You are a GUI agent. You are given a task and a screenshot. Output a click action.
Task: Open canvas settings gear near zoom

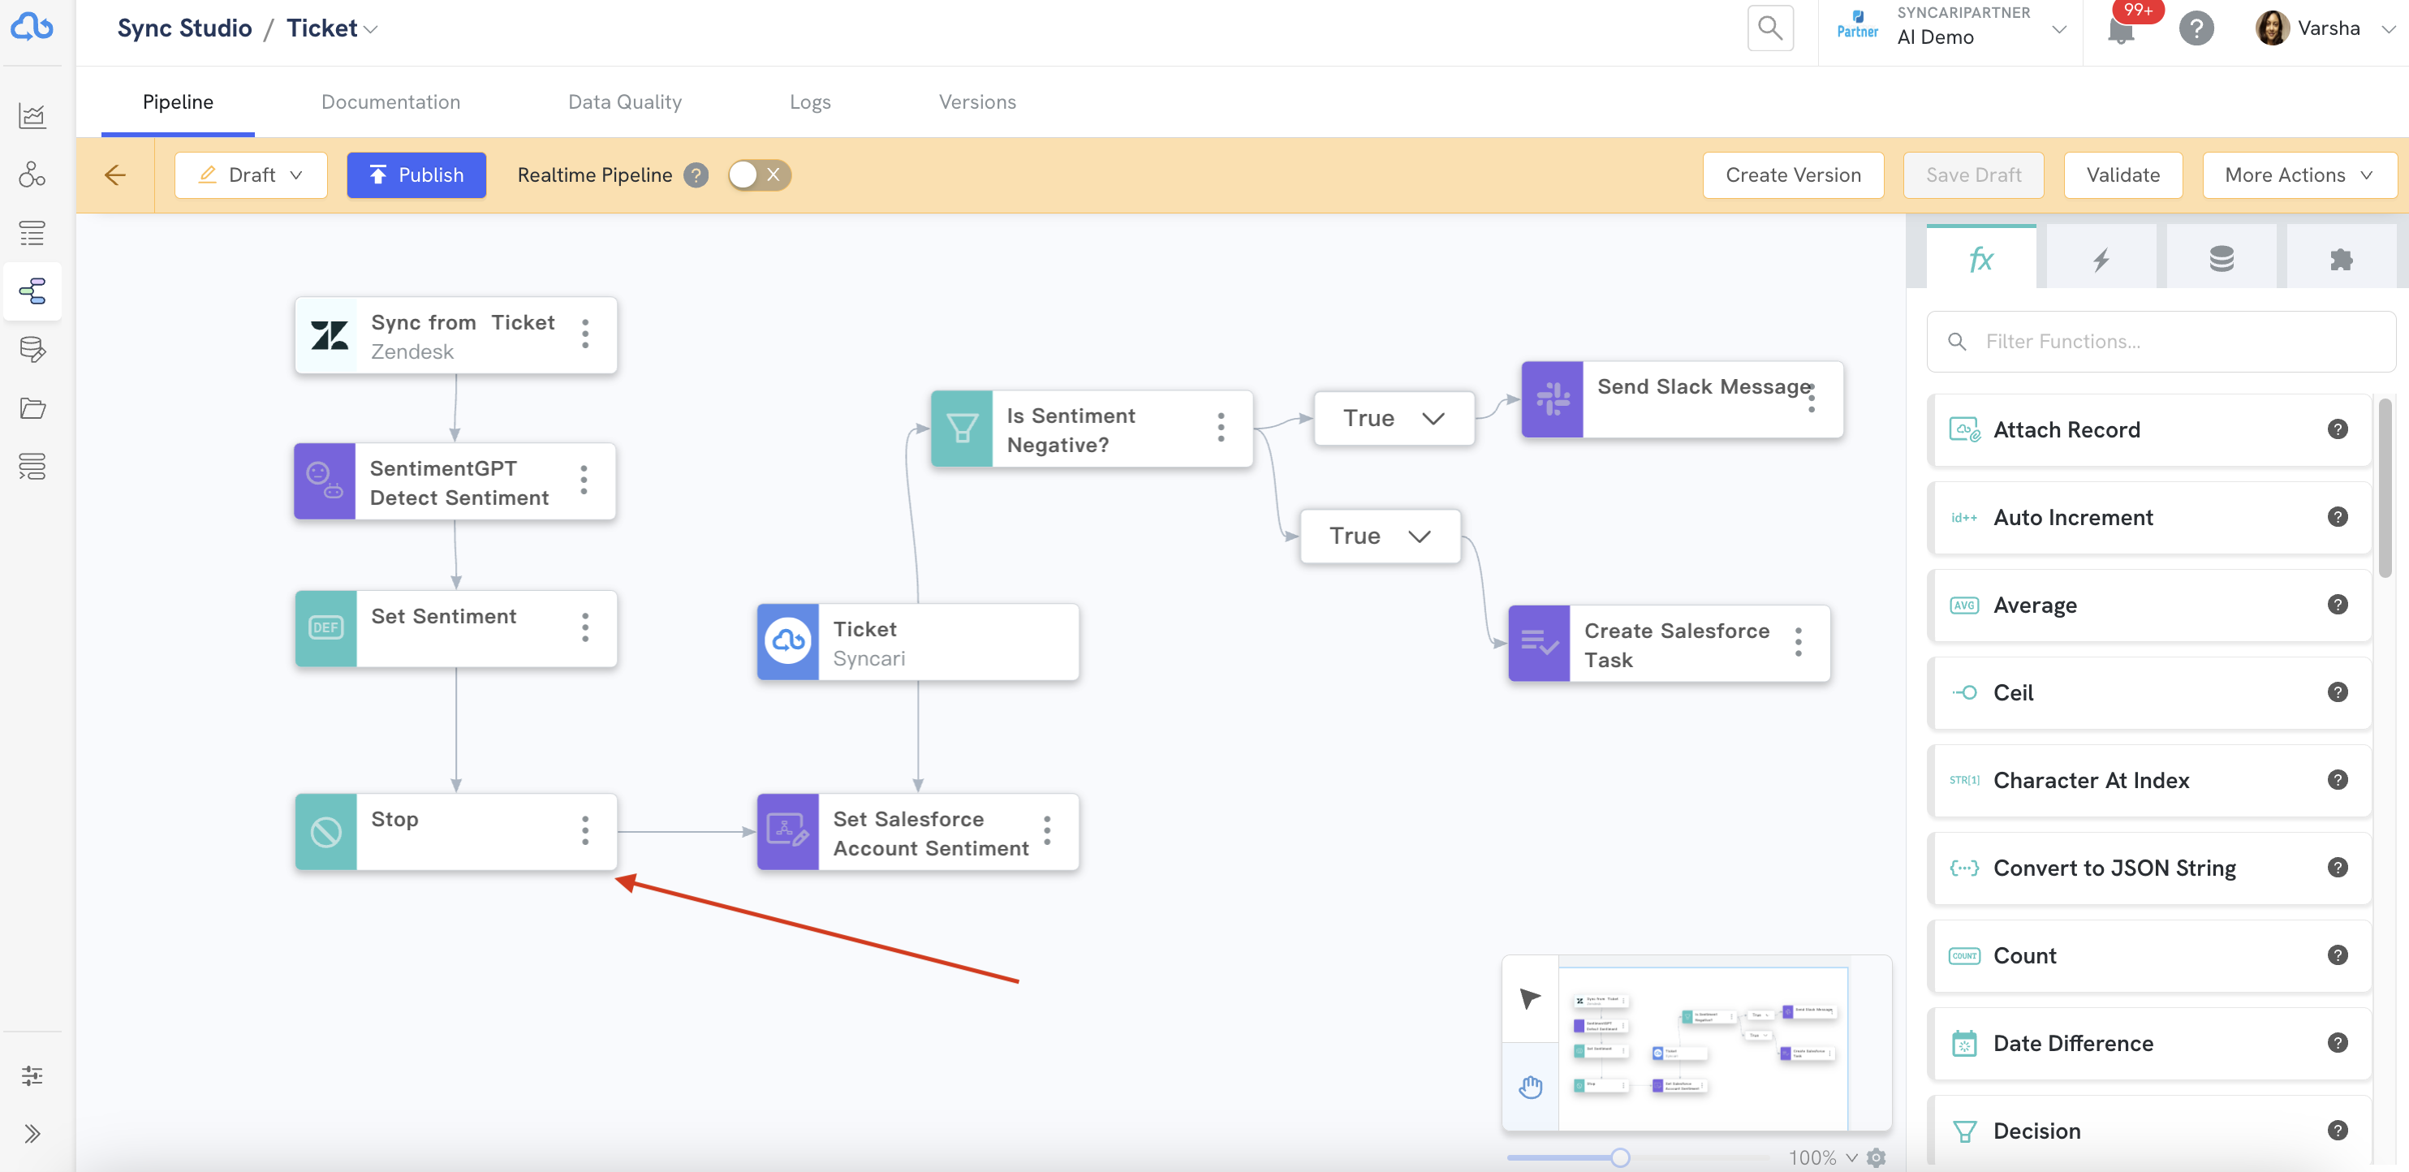pyautogui.click(x=1875, y=1158)
